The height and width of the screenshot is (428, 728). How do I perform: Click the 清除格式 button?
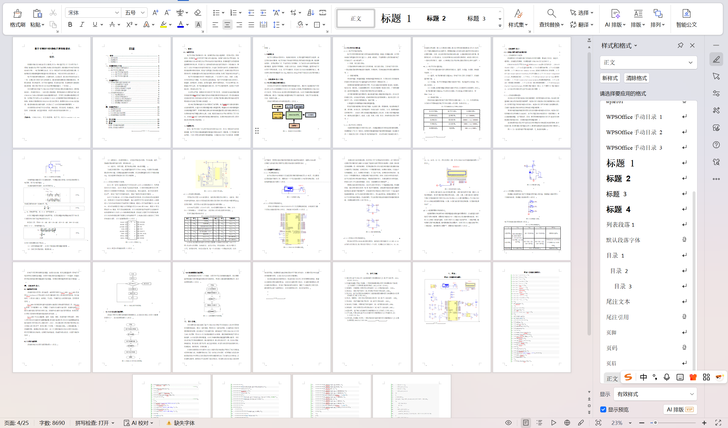636,78
